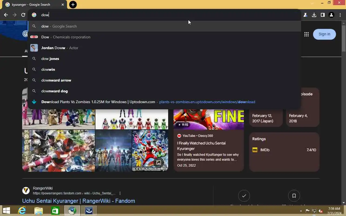
Task: Click the Google icon in the address bar
Action: [x=34, y=15]
